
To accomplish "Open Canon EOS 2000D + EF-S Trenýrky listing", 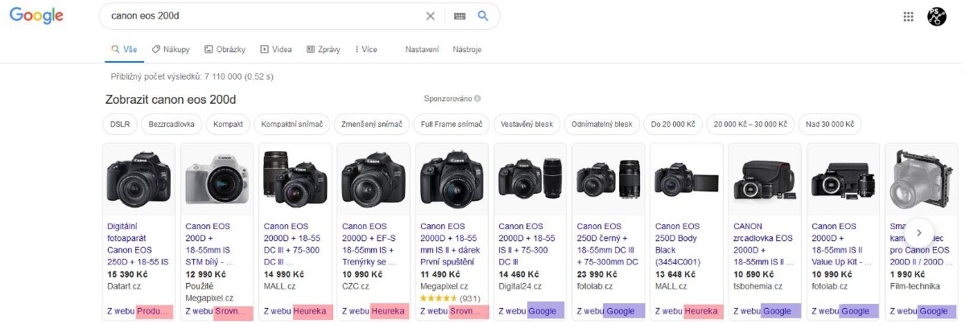I will (370, 244).
